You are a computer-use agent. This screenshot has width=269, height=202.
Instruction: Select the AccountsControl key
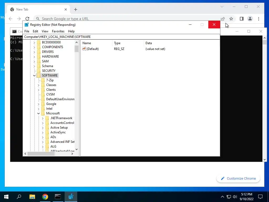(62, 123)
